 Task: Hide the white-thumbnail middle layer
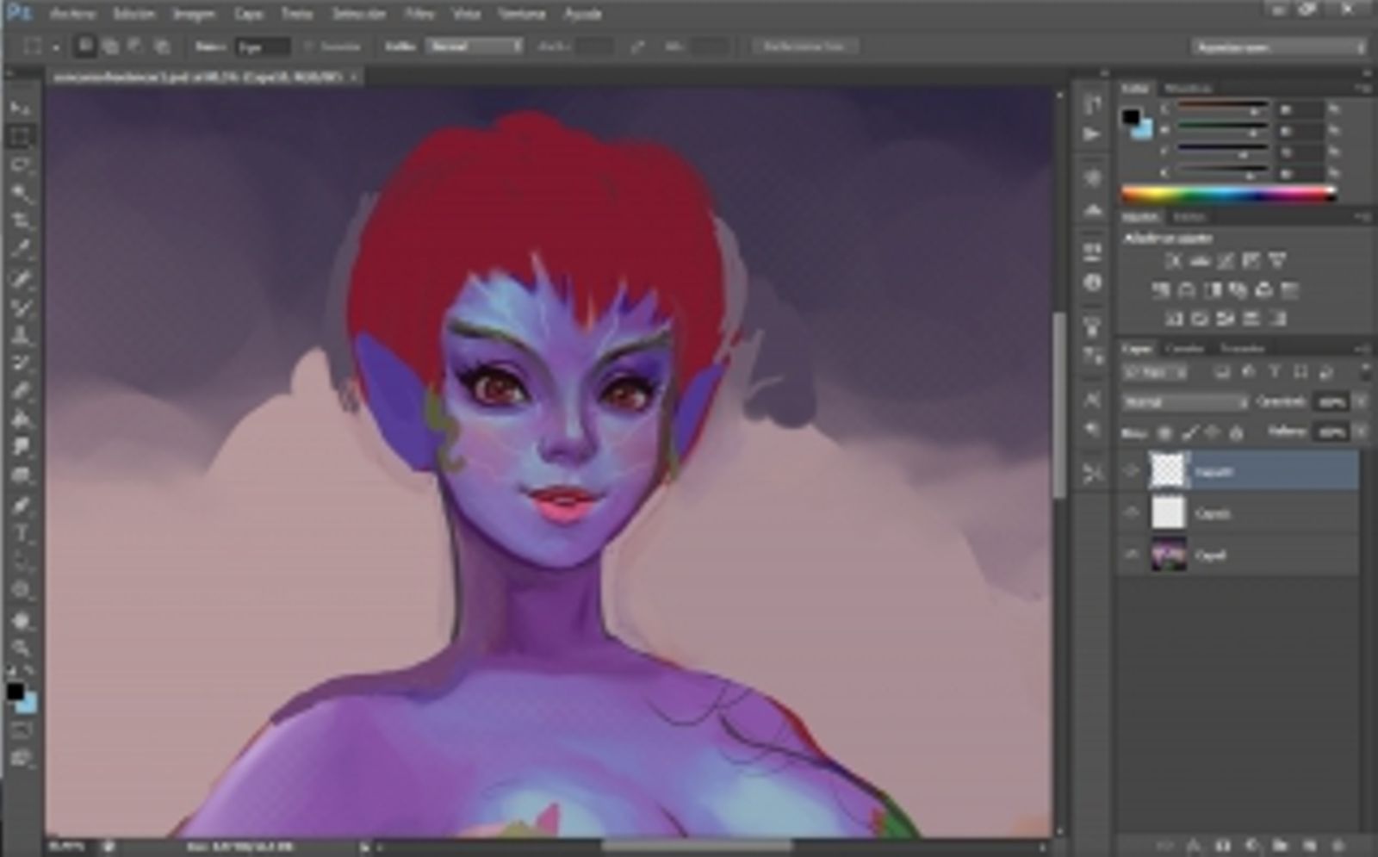[1132, 513]
